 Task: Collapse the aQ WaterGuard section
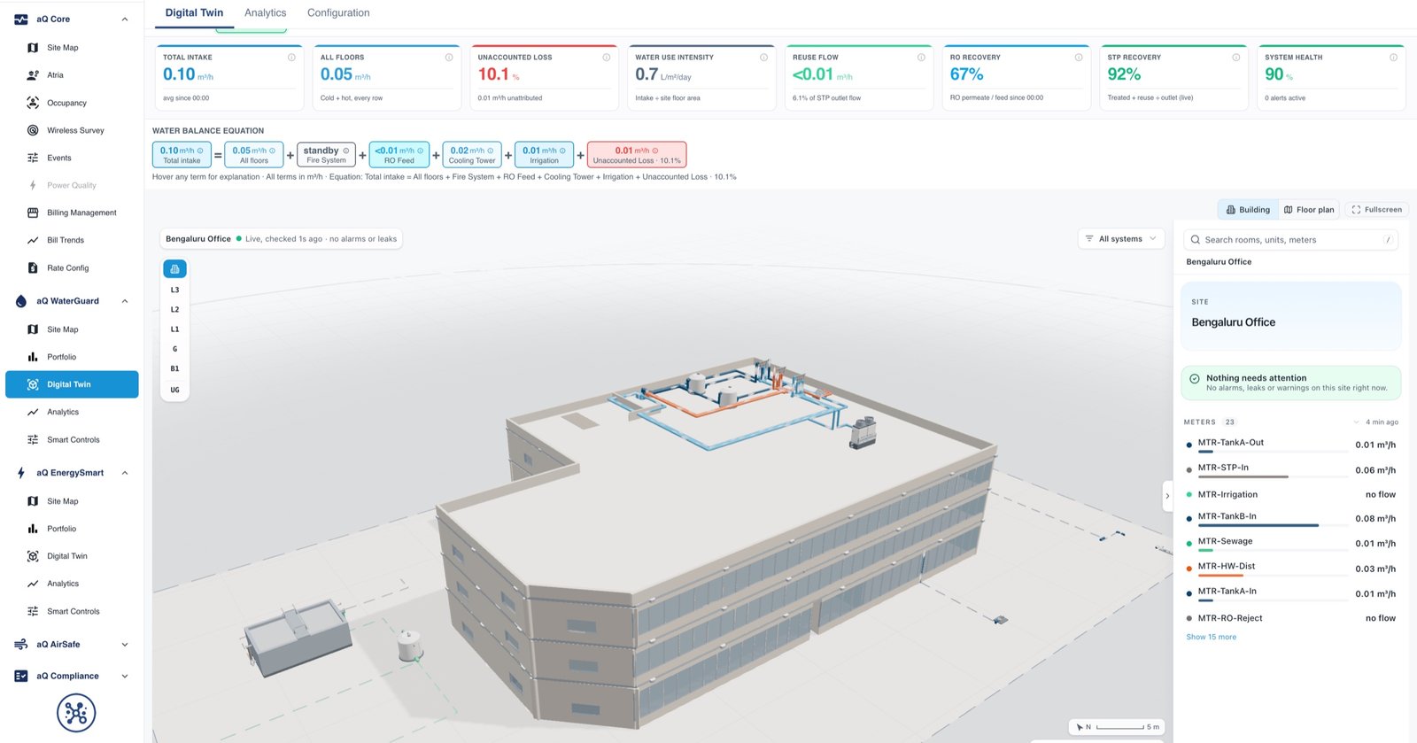[x=125, y=301]
